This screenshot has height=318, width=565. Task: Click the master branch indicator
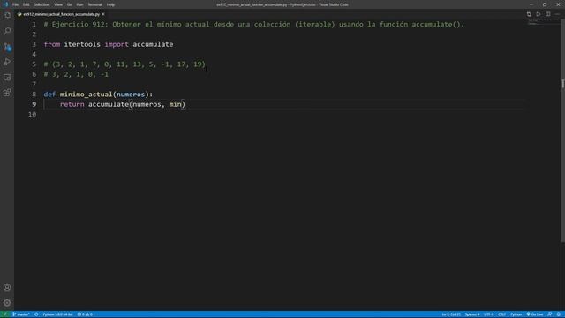tap(21, 314)
